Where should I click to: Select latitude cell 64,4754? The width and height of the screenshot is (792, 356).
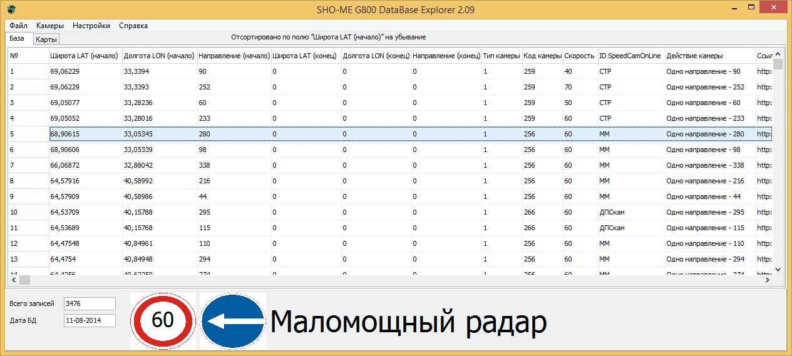point(86,259)
